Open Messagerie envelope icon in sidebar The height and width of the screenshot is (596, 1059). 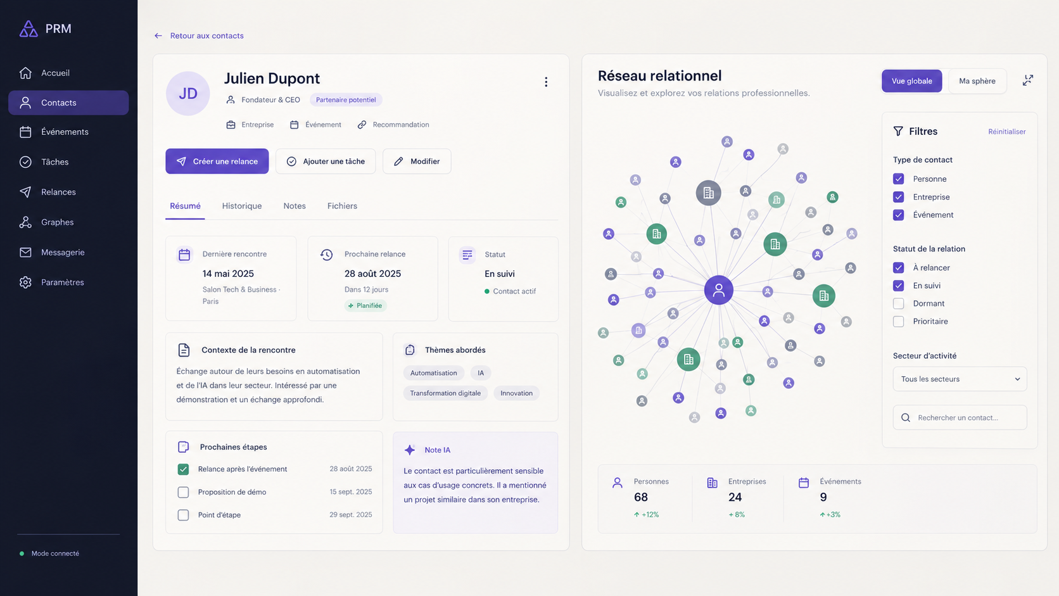pos(25,252)
